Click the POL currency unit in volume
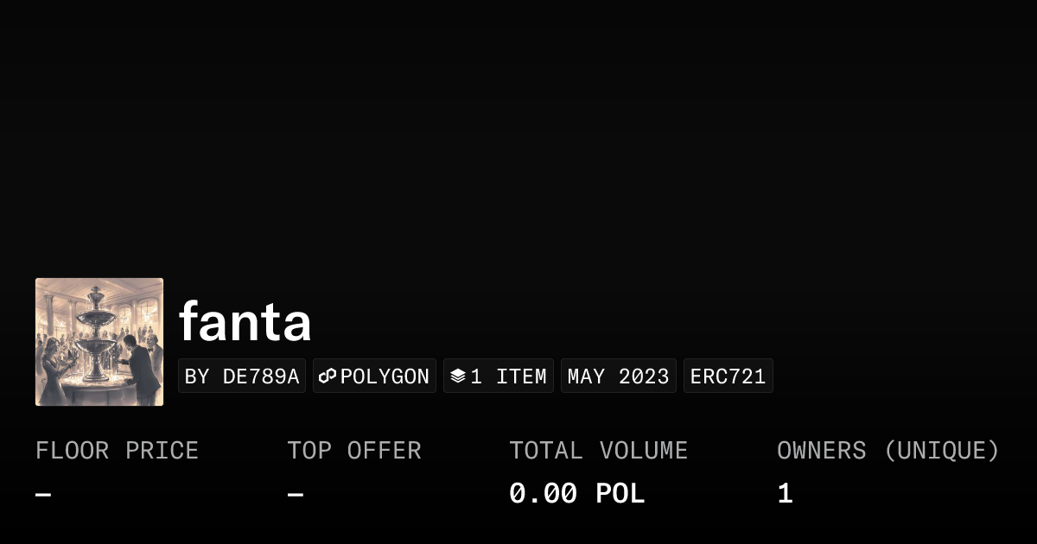The height and width of the screenshot is (544, 1037). pyautogui.click(x=620, y=494)
